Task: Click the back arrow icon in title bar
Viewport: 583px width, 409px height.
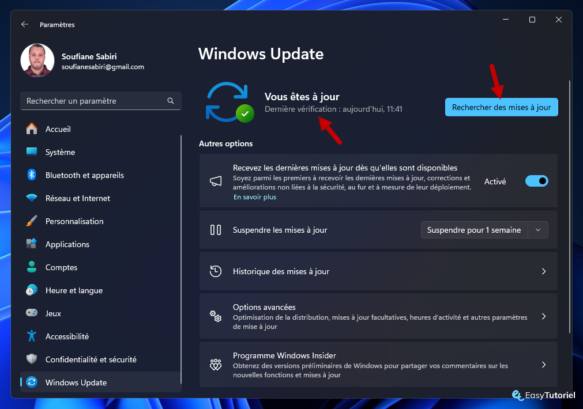Action: click(x=24, y=24)
